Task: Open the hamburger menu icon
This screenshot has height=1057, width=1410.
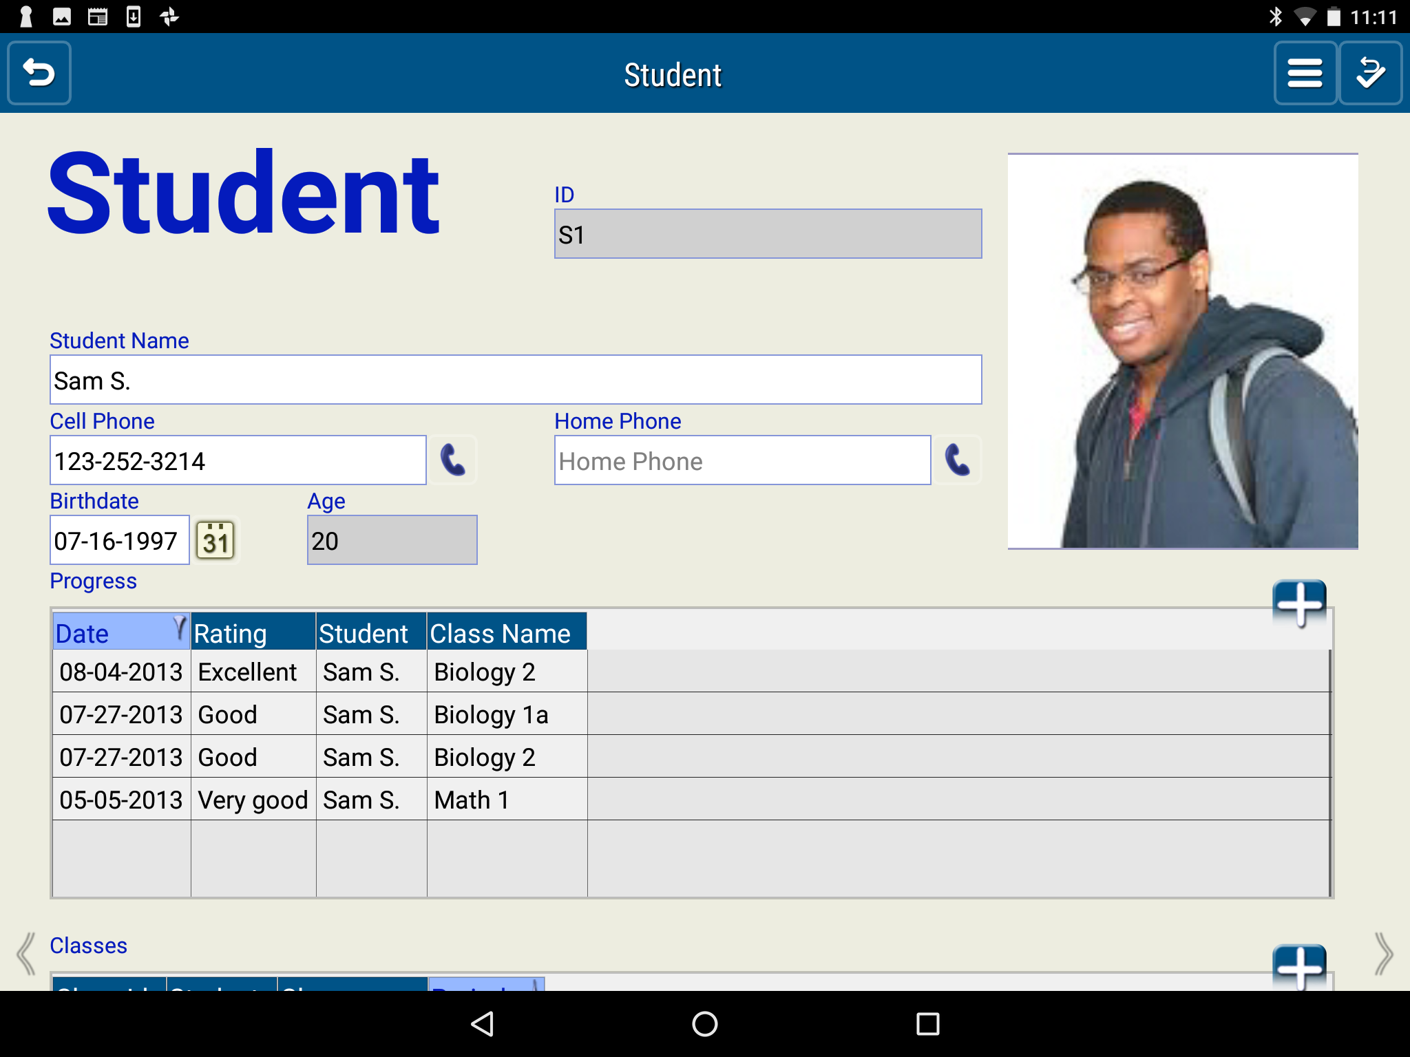Action: click(x=1305, y=73)
